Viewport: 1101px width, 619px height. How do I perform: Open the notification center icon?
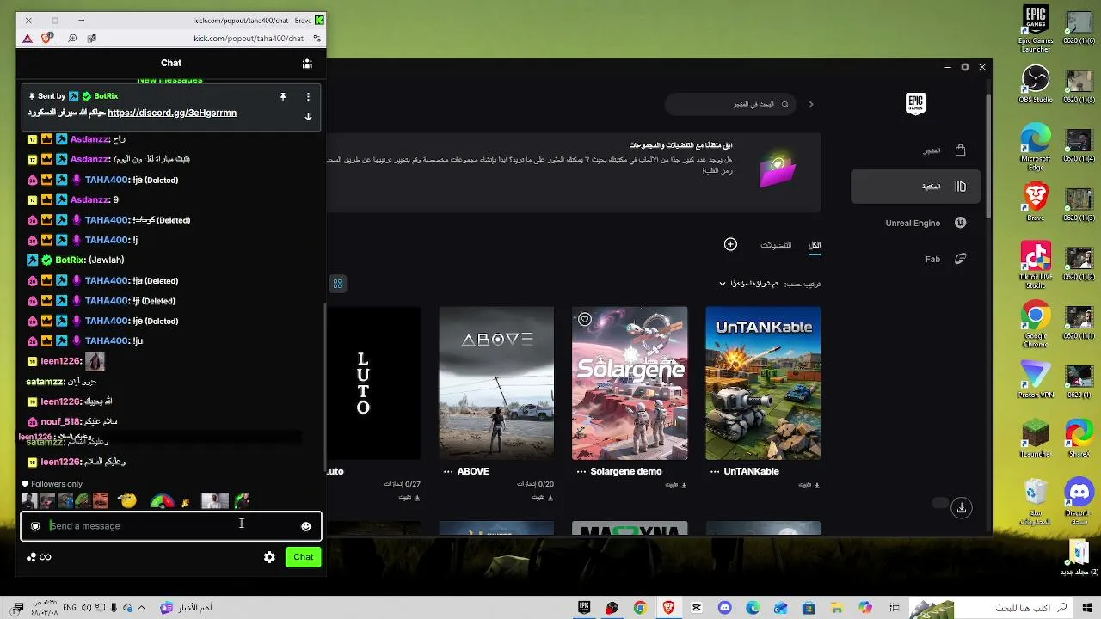click(18, 608)
